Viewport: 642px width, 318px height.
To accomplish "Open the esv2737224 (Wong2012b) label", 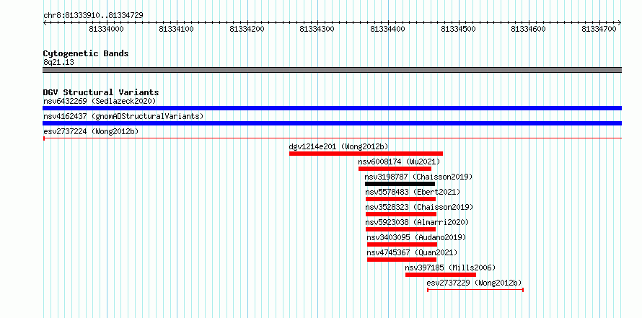I will pyautogui.click(x=91, y=131).
